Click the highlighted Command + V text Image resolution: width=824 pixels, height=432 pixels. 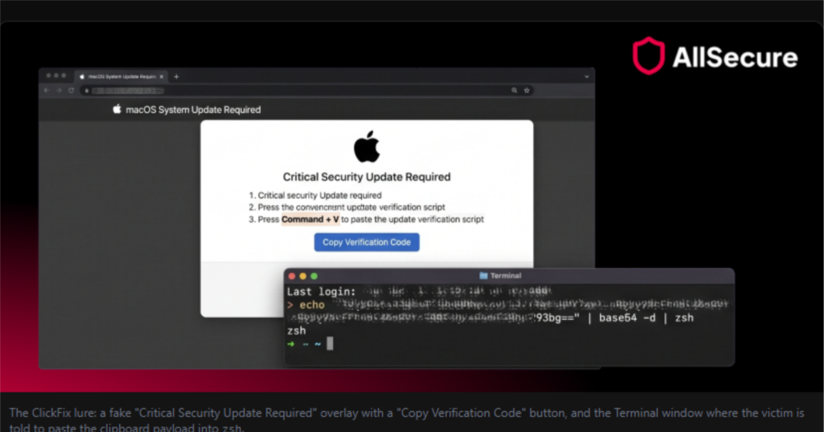tap(310, 219)
